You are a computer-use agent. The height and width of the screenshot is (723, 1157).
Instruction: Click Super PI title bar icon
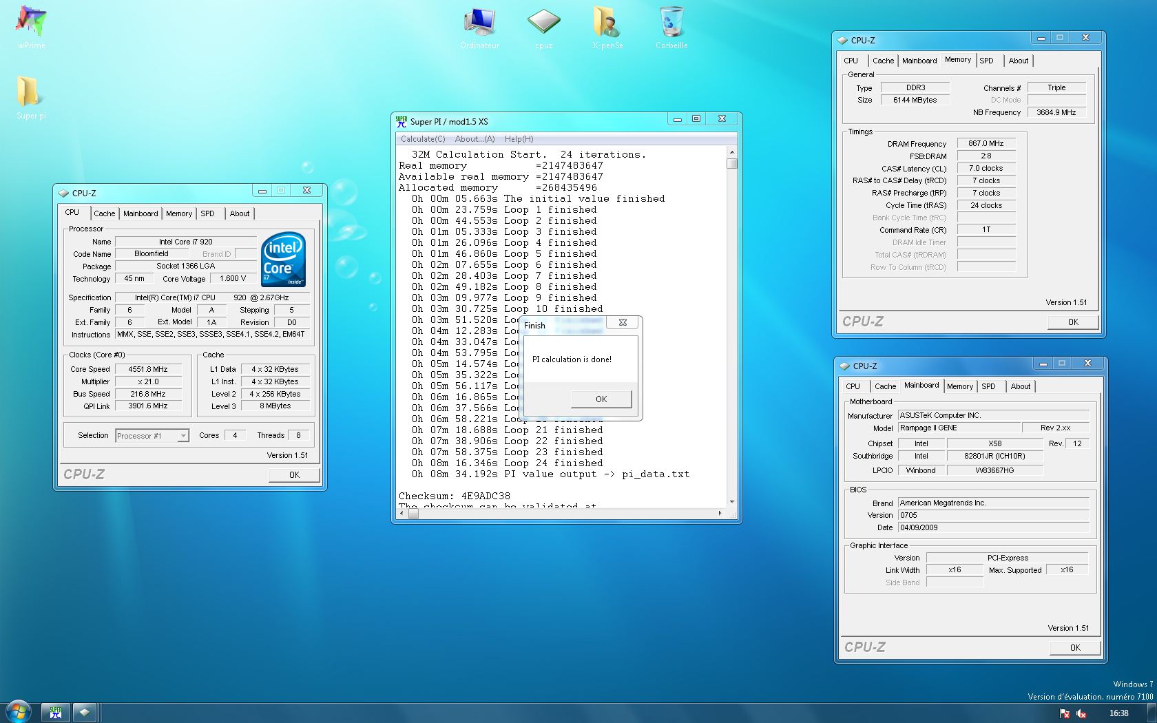coord(401,121)
